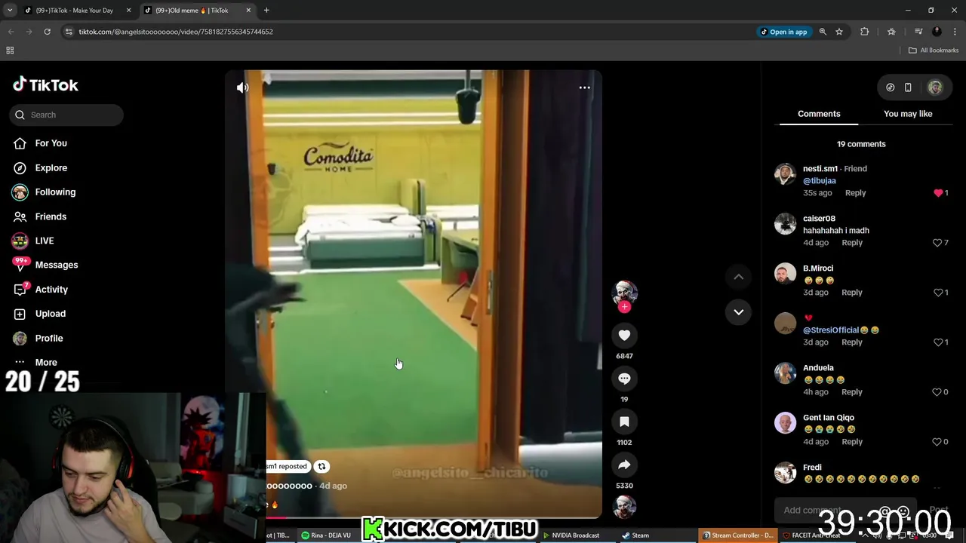Open the get app phone icon

[908, 87]
